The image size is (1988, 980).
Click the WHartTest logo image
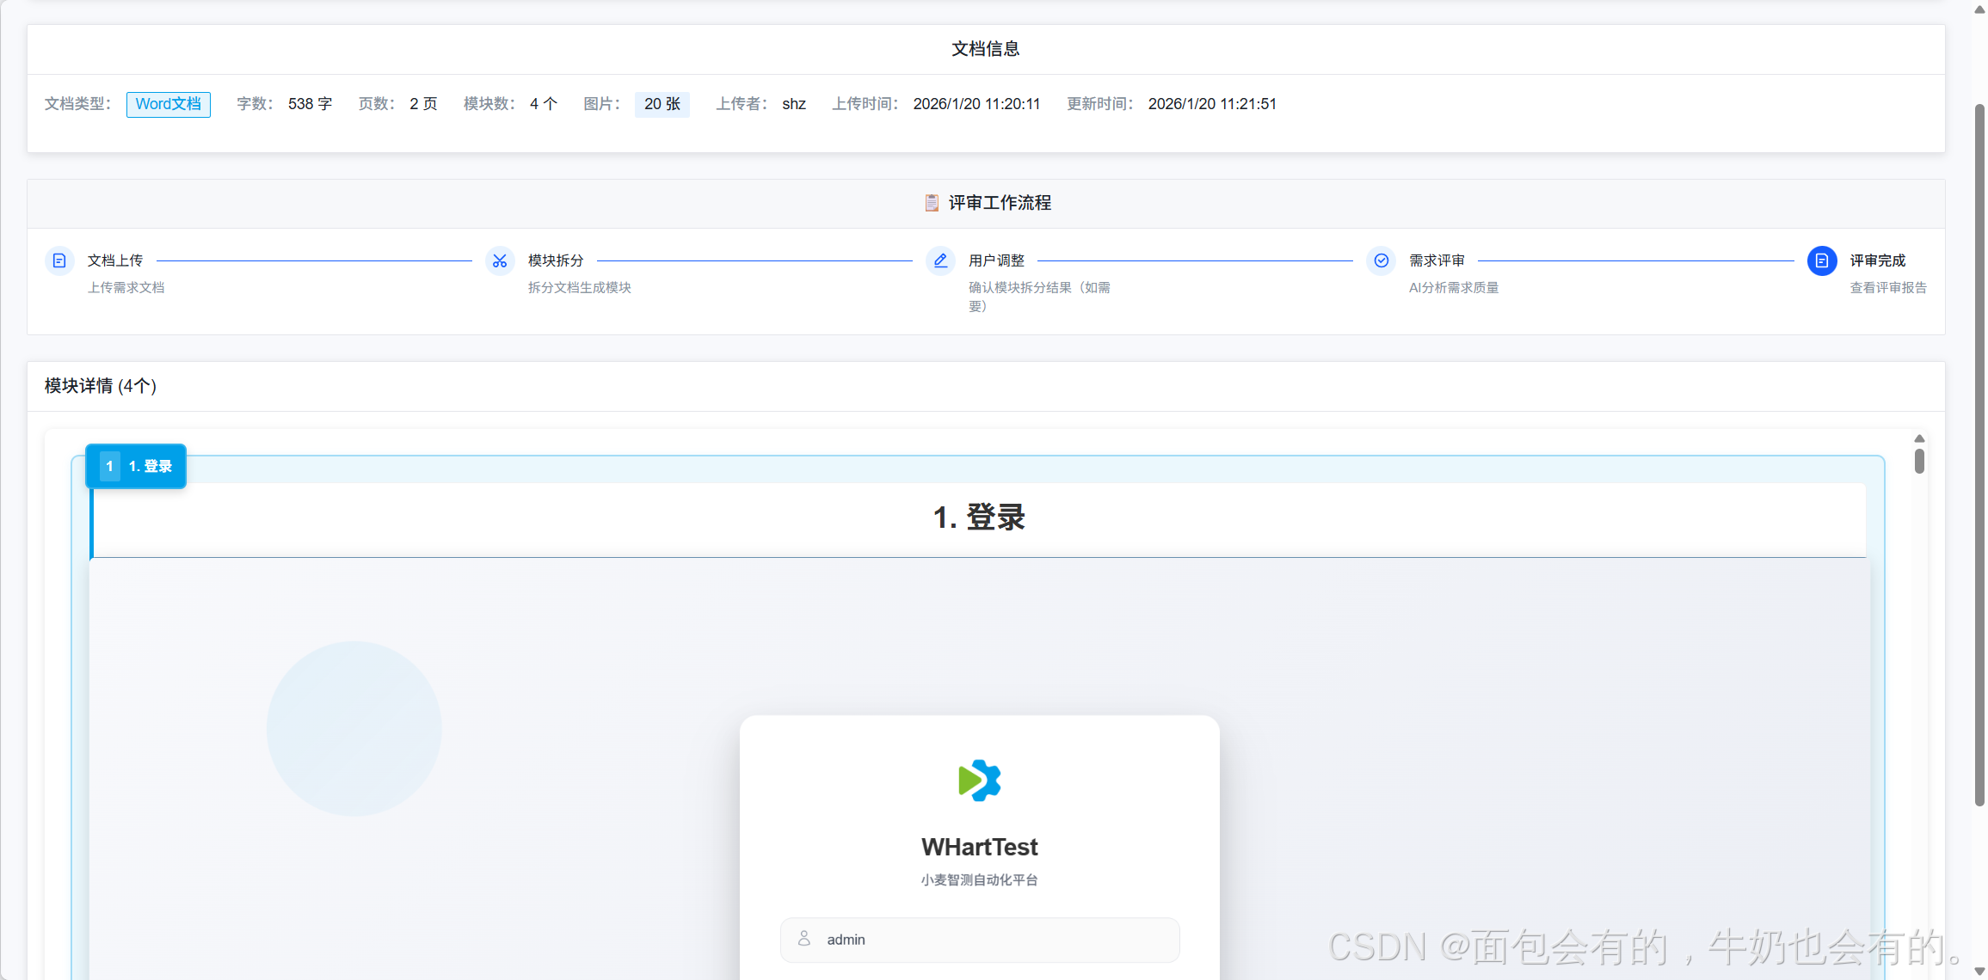pos(979,781)
